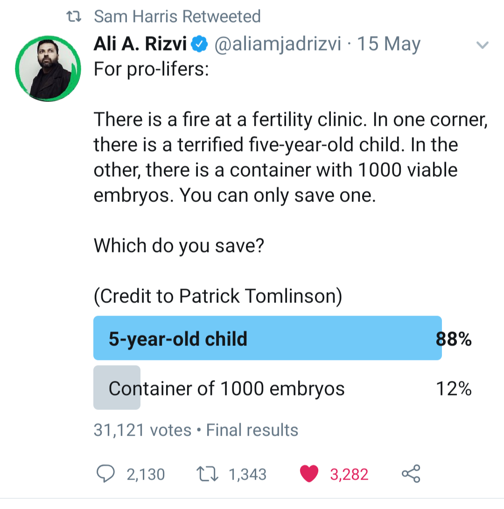Click the retweet icon next to Sam Harris Retweeted
Image resolution: width=504 pixels, height=509 pixels.
click(75, 15)
